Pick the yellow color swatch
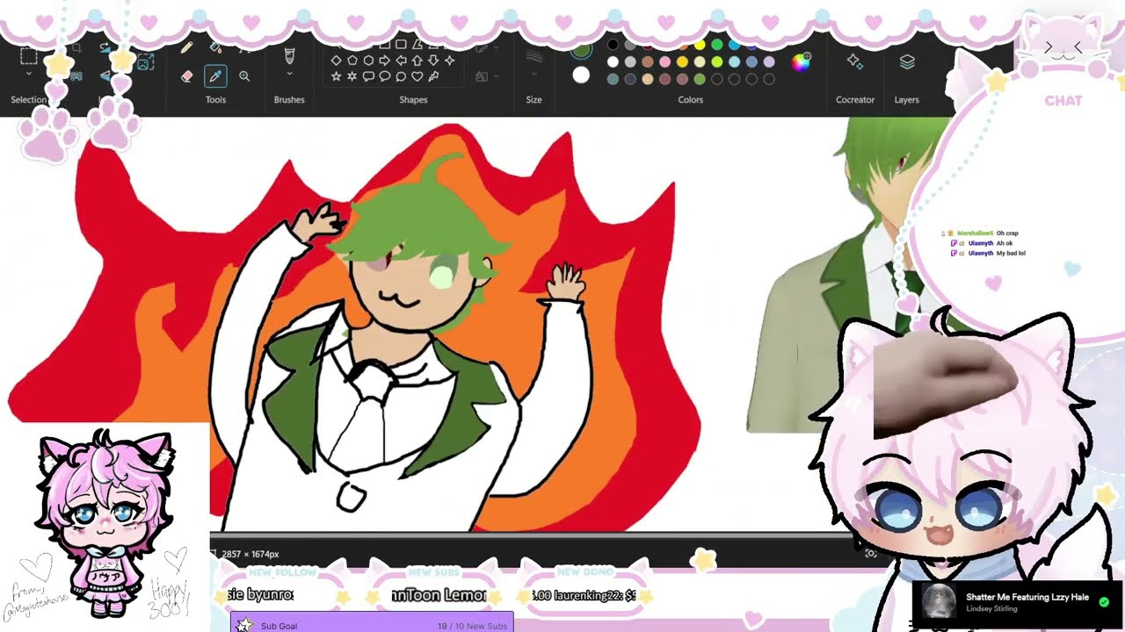1125x632 pixels. [700, 44]
